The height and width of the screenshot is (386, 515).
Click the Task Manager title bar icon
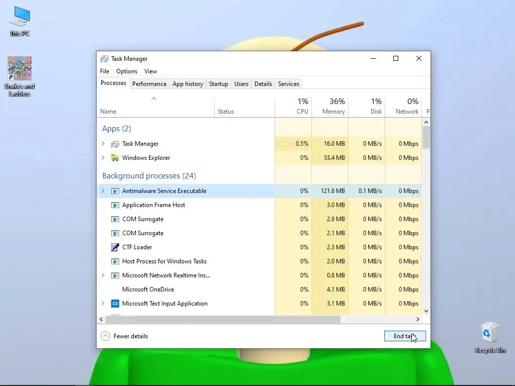click(x=105, y=59)
